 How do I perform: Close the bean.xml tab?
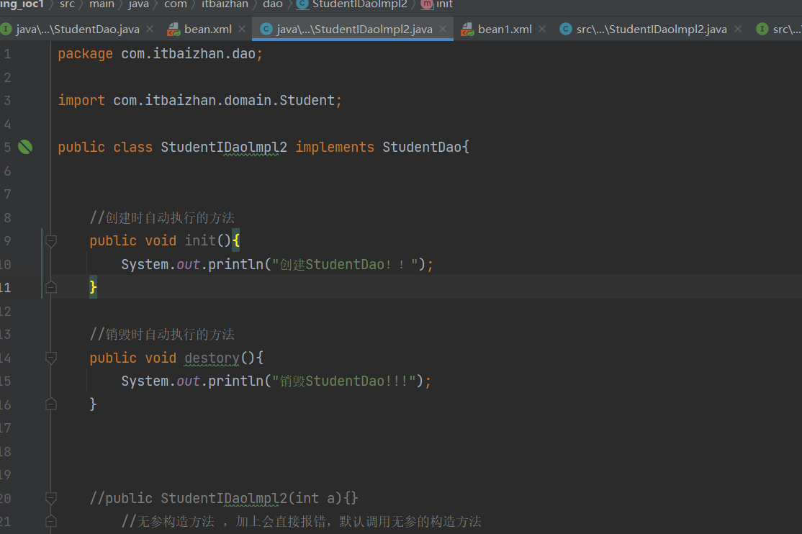click(242, 30)
